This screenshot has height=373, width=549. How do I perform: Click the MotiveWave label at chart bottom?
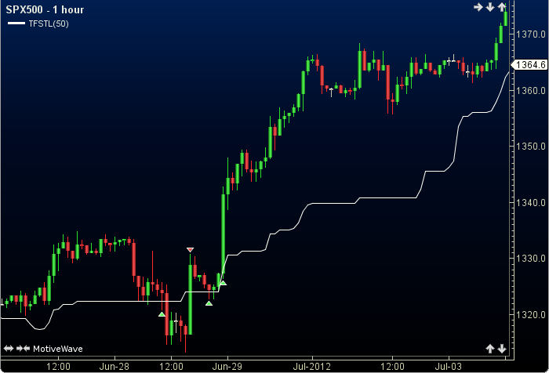pyautogui.click(x=58, y=349)
